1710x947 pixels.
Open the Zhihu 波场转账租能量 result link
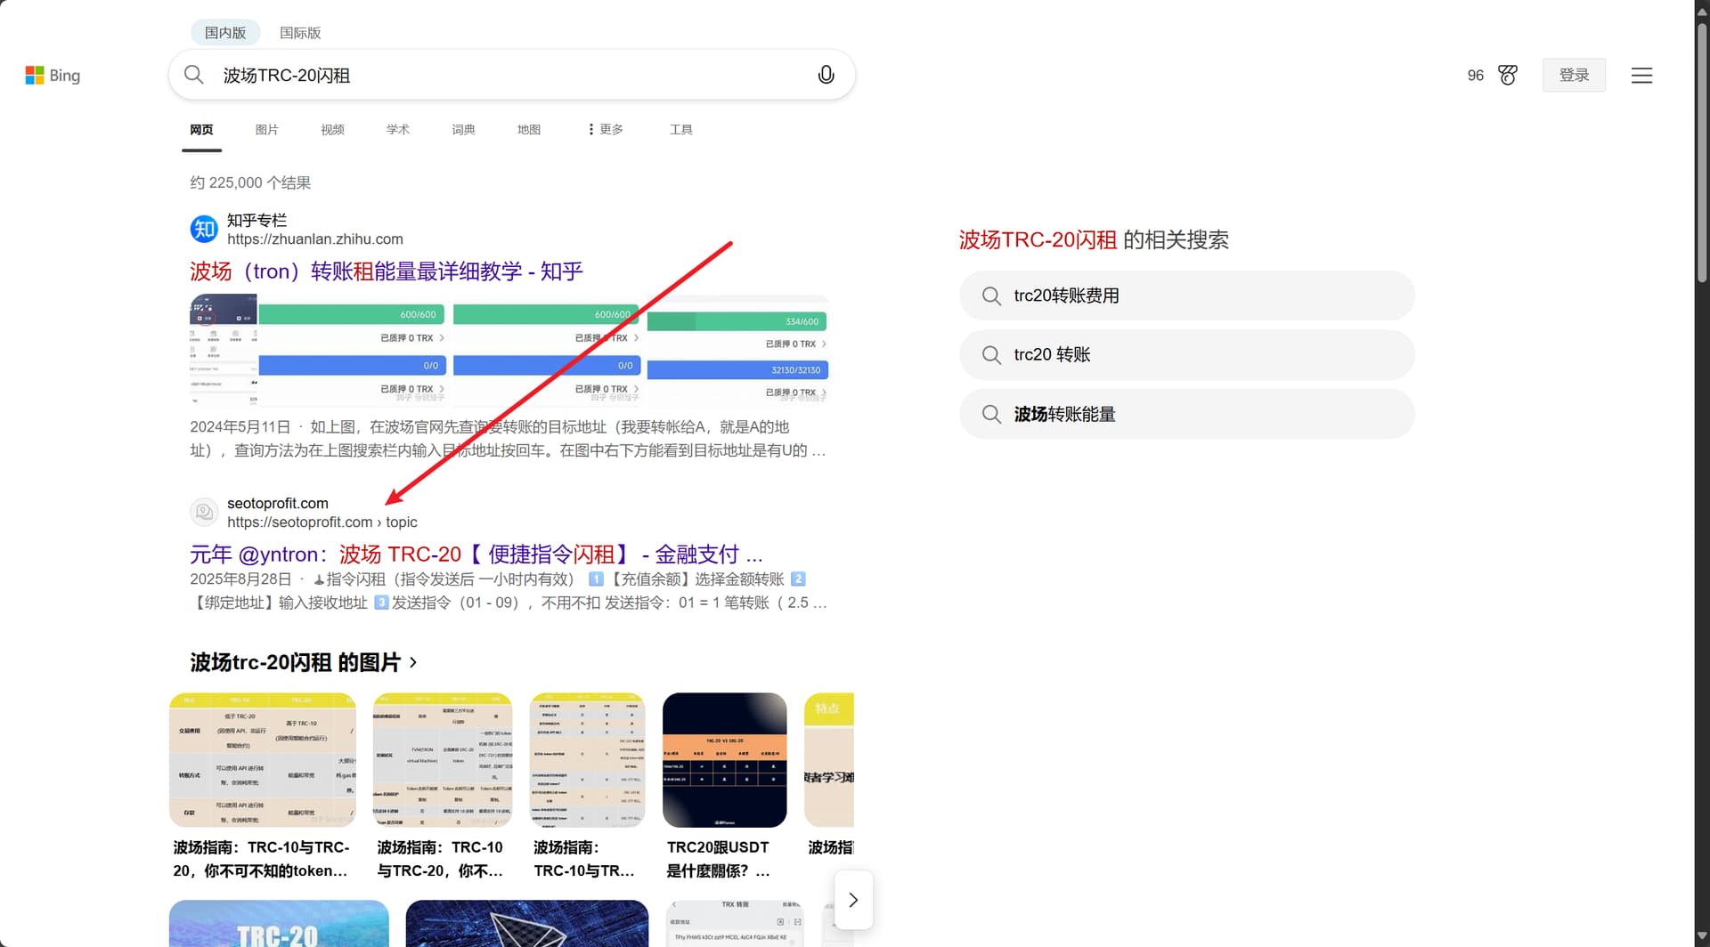pos(386,271)
